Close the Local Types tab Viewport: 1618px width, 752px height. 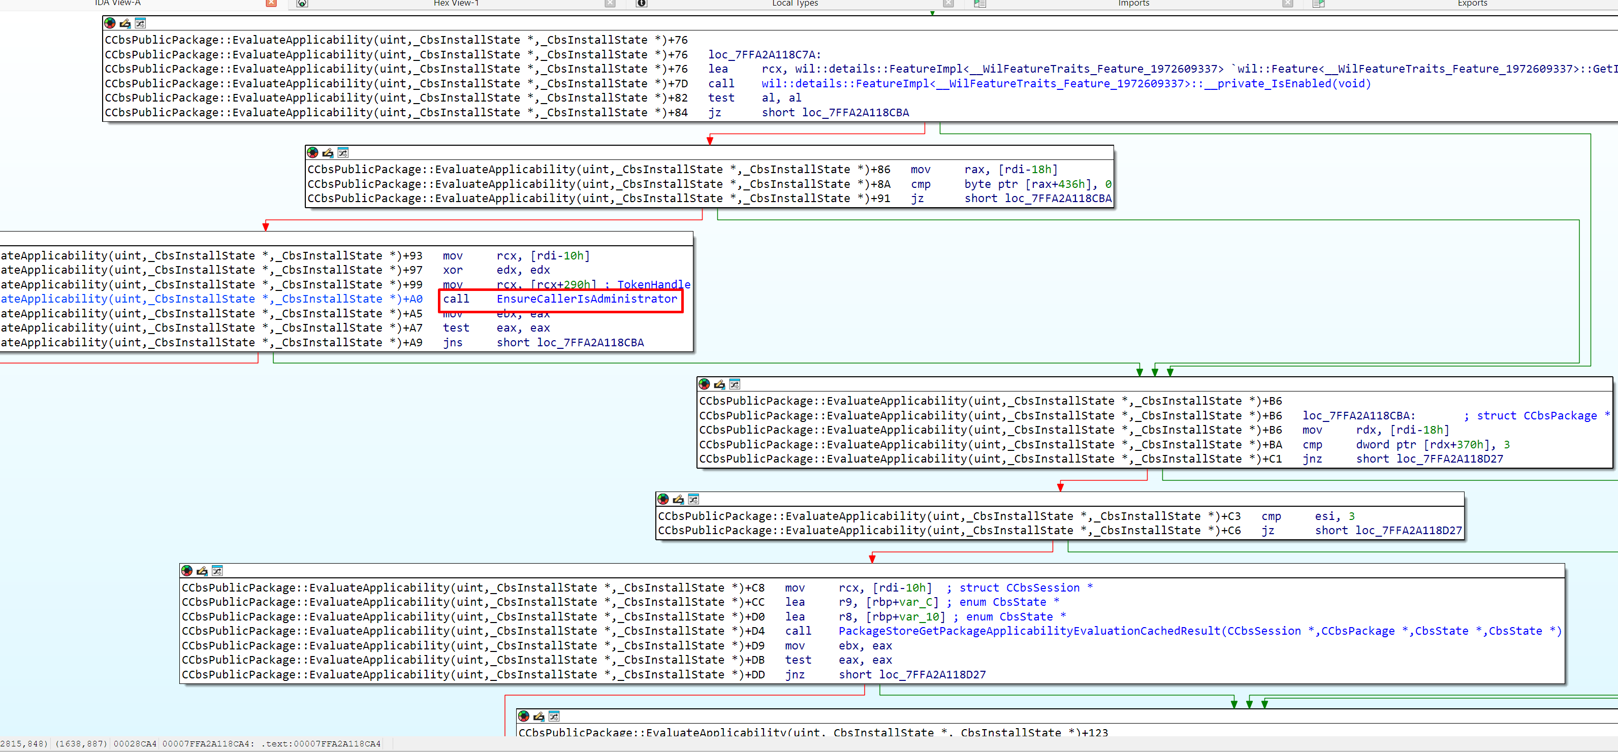click(x=948, y=3)
